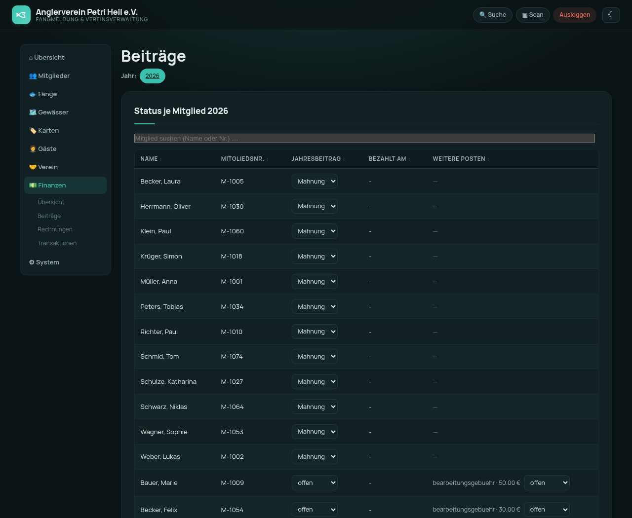Click Ausloggen to log out

575,15
